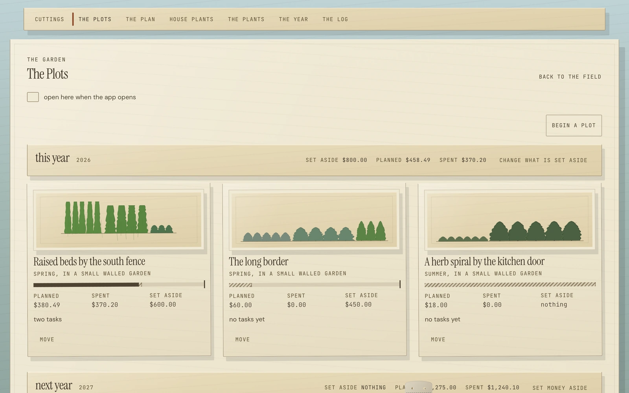Click the $18.00 planned value
Viewport: 629px width, 393px height.
coord(436,305)
